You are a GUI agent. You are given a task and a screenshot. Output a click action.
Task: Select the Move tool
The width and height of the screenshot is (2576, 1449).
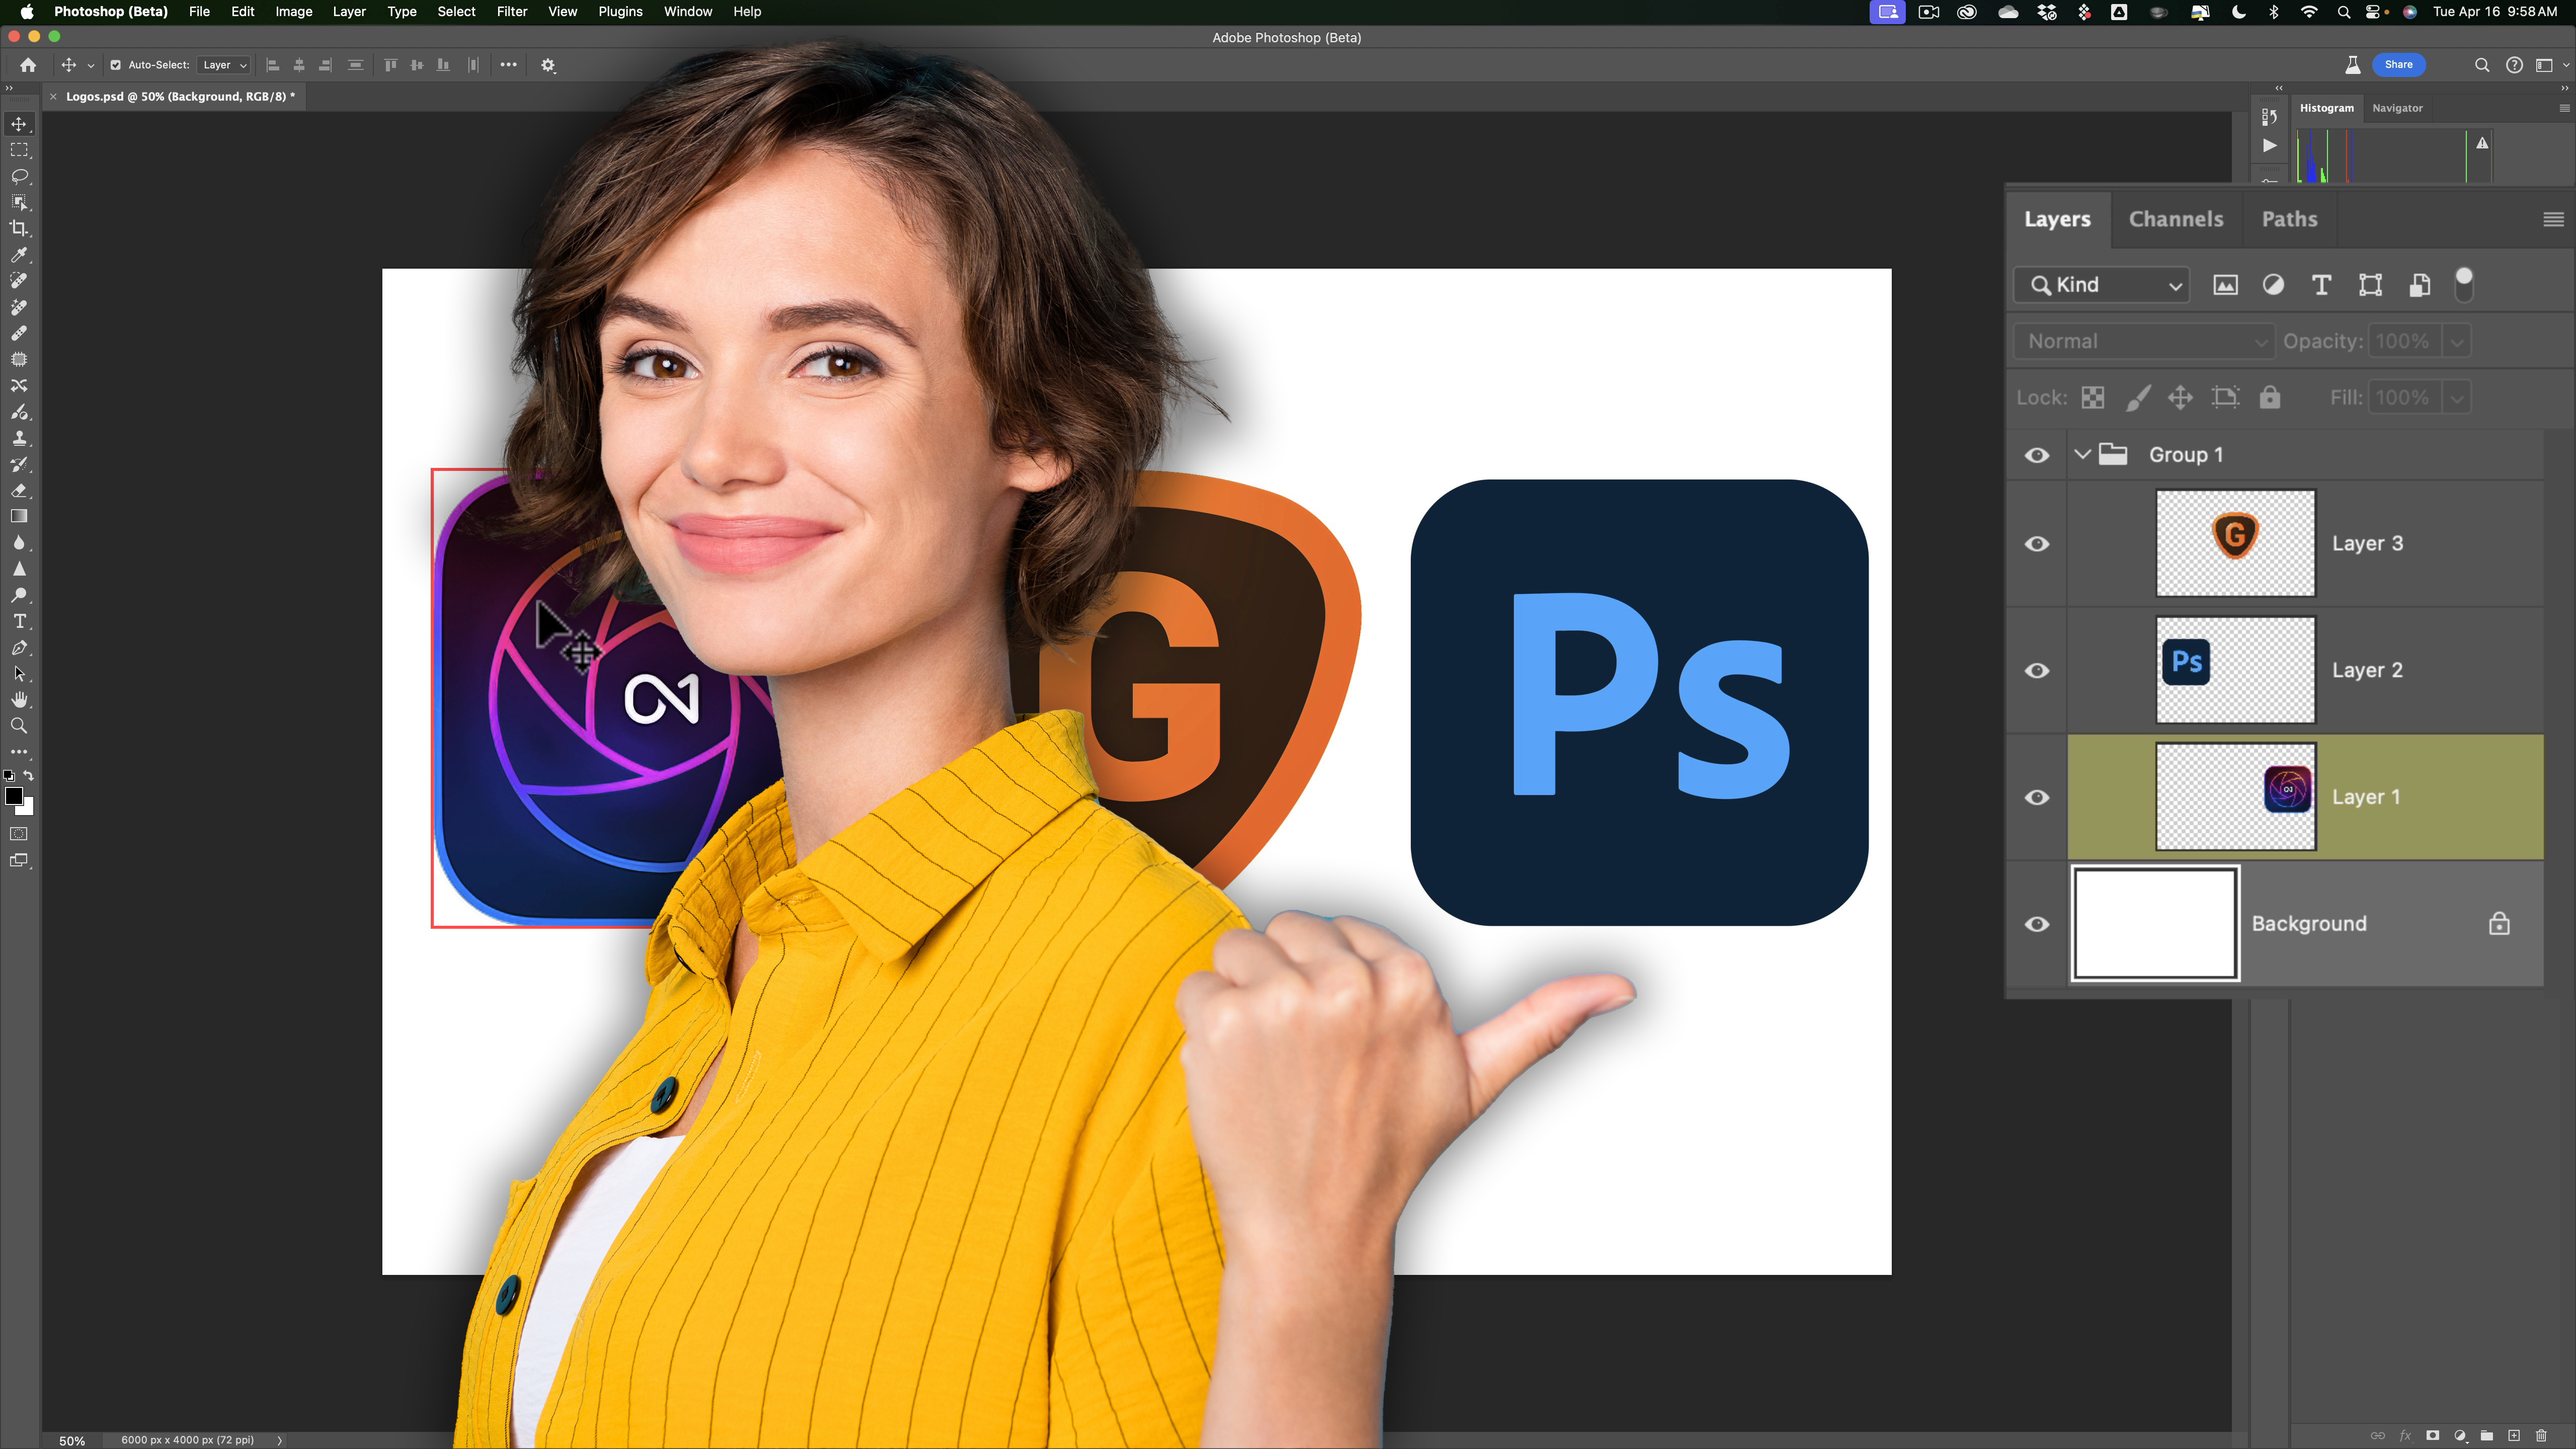point(19,124)
